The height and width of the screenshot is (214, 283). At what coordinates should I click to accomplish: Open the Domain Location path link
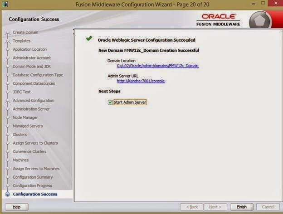coord(157,66)
